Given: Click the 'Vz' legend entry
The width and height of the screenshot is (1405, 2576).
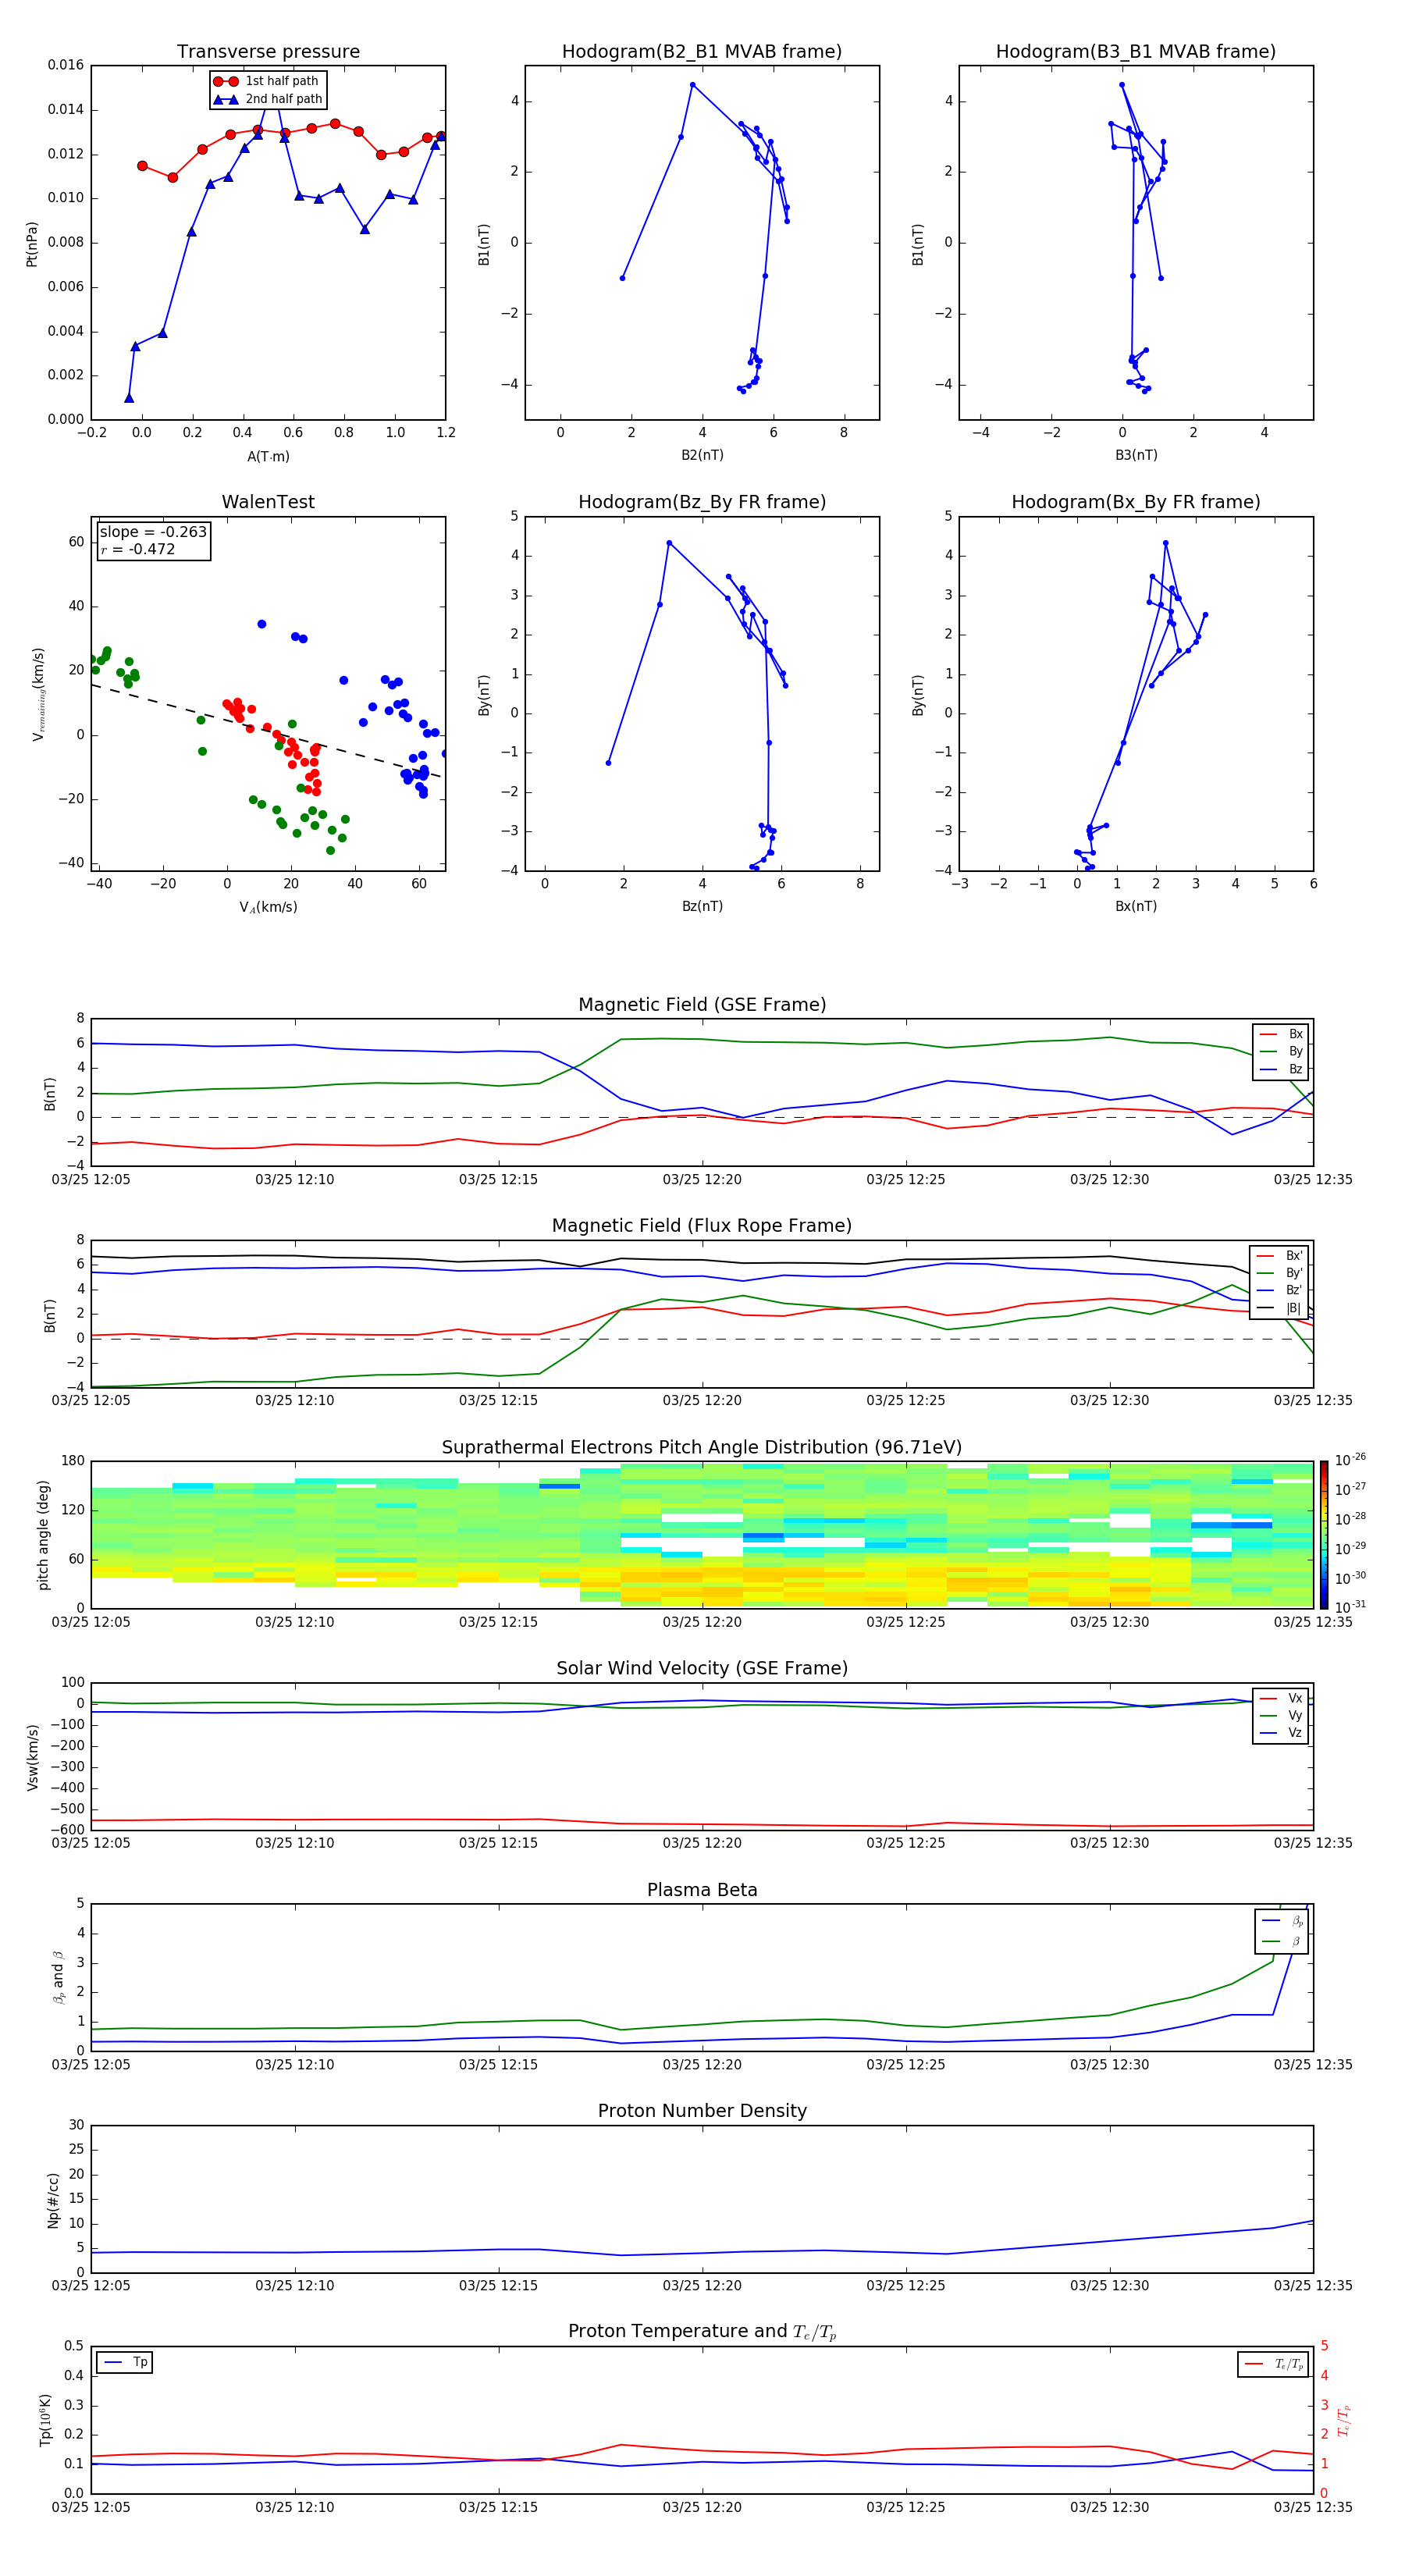Looking at the screenshot, I should (1281, 1733).
